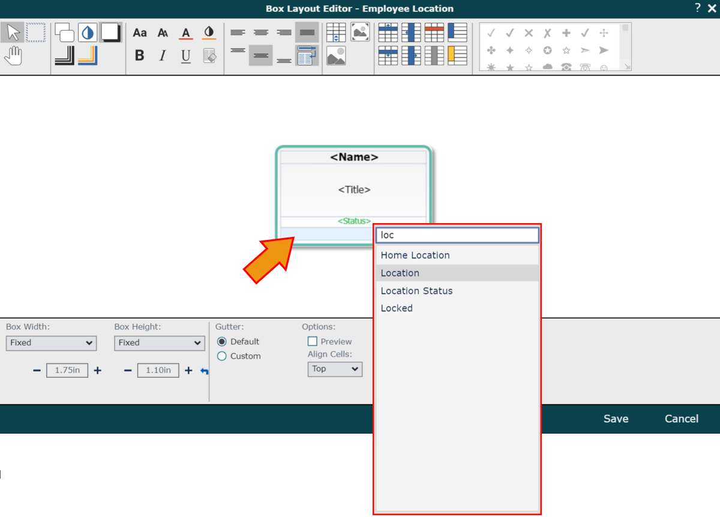Choose the dotted marquee selection tool
The height and width of the screenshot is (517, 720).
[x=35, y=32]
